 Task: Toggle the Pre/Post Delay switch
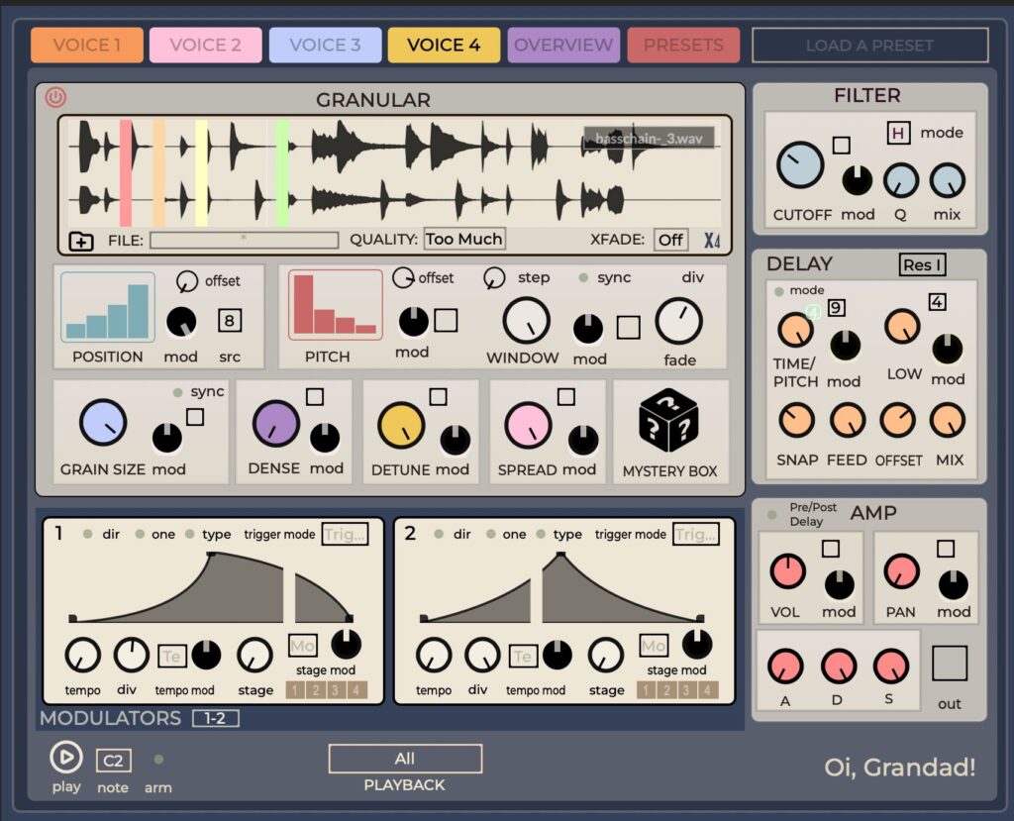coord(772,514)
